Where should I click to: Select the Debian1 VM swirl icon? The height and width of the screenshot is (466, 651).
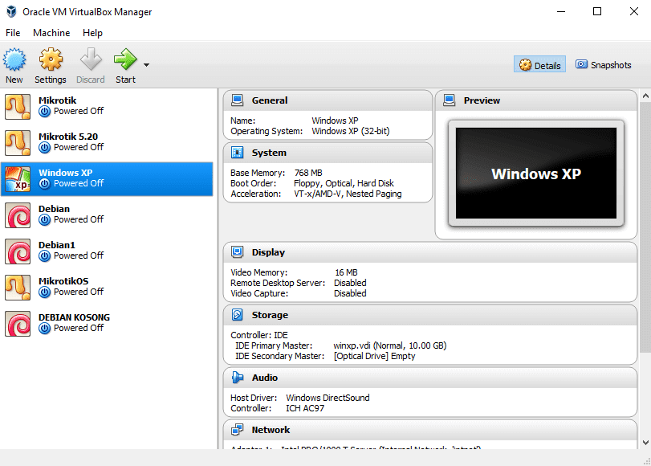18,251
